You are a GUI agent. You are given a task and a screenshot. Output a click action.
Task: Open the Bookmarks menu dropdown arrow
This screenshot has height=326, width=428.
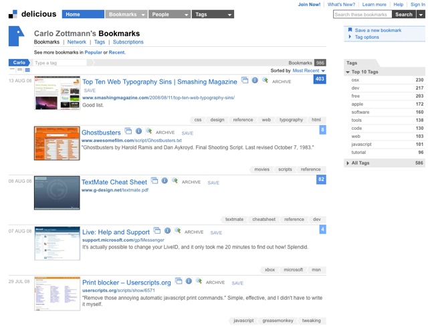pyautogui.click(x=143, y=15)
